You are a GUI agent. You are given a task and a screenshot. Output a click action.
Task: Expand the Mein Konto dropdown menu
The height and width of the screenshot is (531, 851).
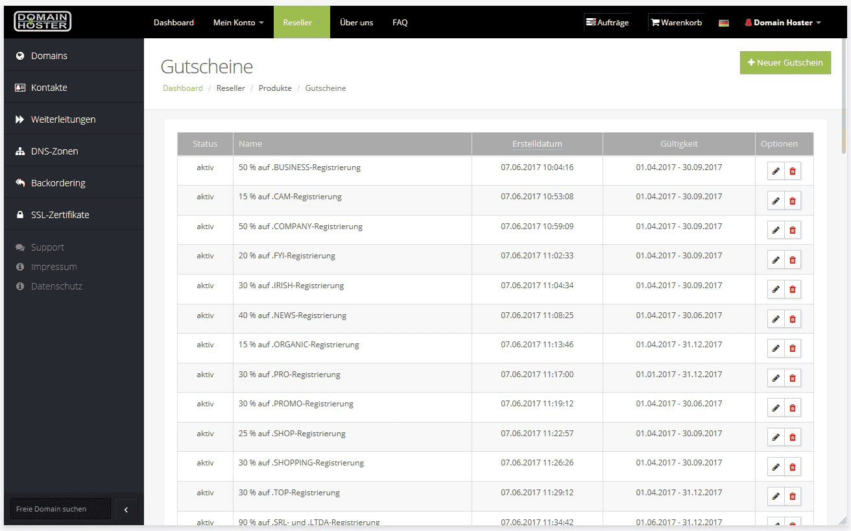pyautogui.click(x=238, y=22)
